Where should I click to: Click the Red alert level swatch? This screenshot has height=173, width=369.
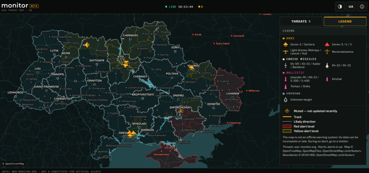click(287, 126)
